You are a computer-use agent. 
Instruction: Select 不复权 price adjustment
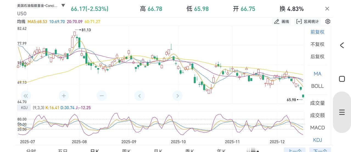(x=317, y=44)
